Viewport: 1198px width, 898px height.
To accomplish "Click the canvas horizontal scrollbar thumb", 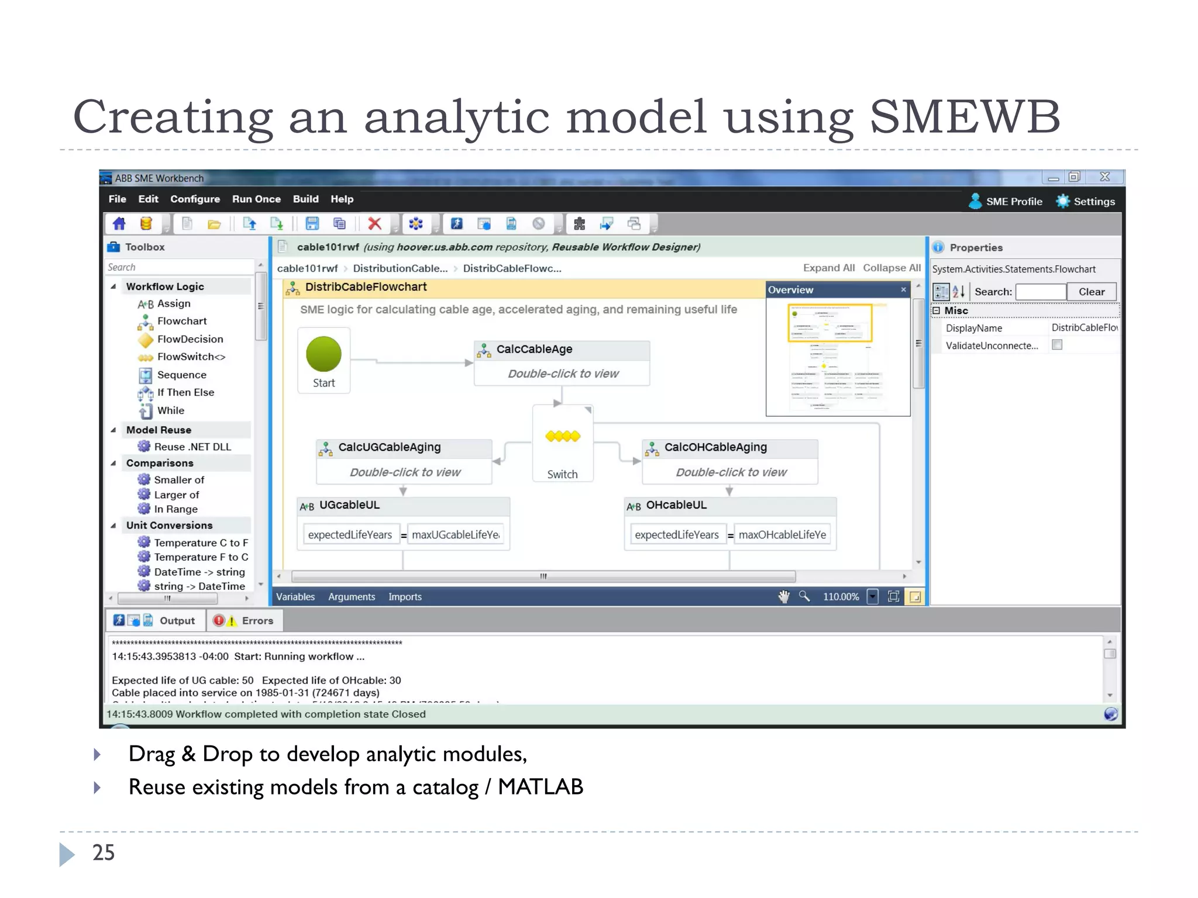I will tap(543, 576).
